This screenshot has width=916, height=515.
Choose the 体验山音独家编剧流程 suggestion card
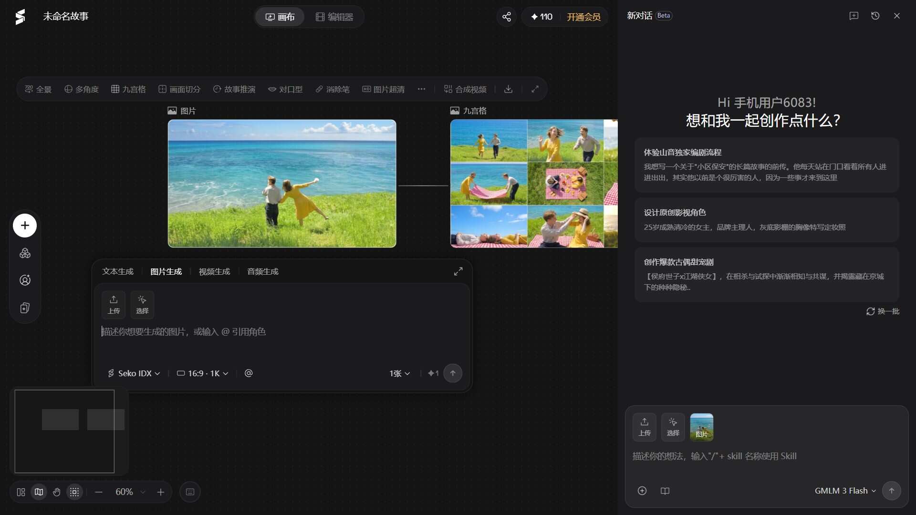(767, 165)
